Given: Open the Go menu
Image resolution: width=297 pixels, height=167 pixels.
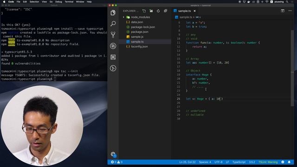Looking at the screenshot, I should click(51, 2).
